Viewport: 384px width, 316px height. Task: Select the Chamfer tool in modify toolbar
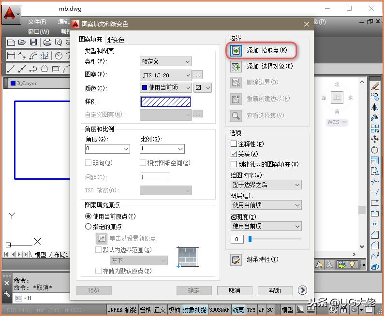coord(375,234)
